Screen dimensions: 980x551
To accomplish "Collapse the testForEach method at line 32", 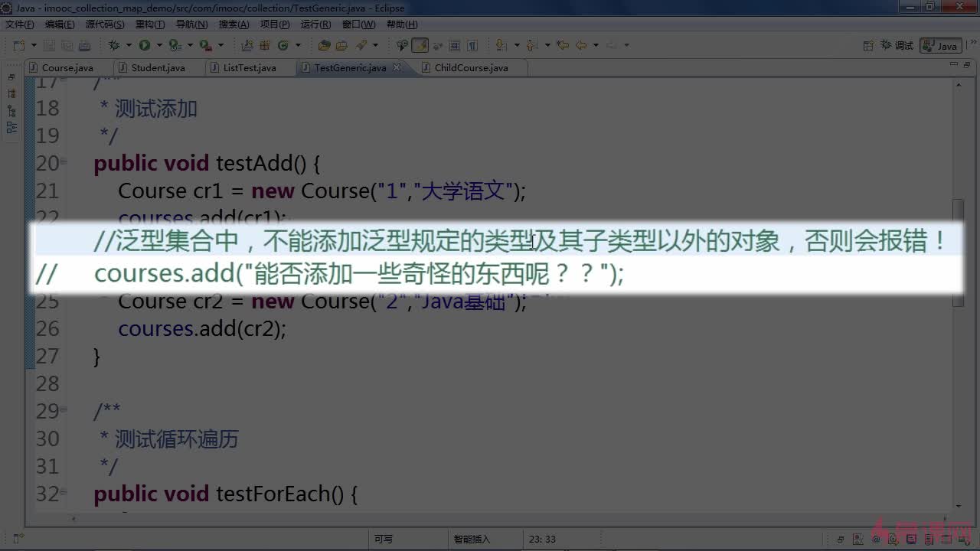I will coord(64,493).
